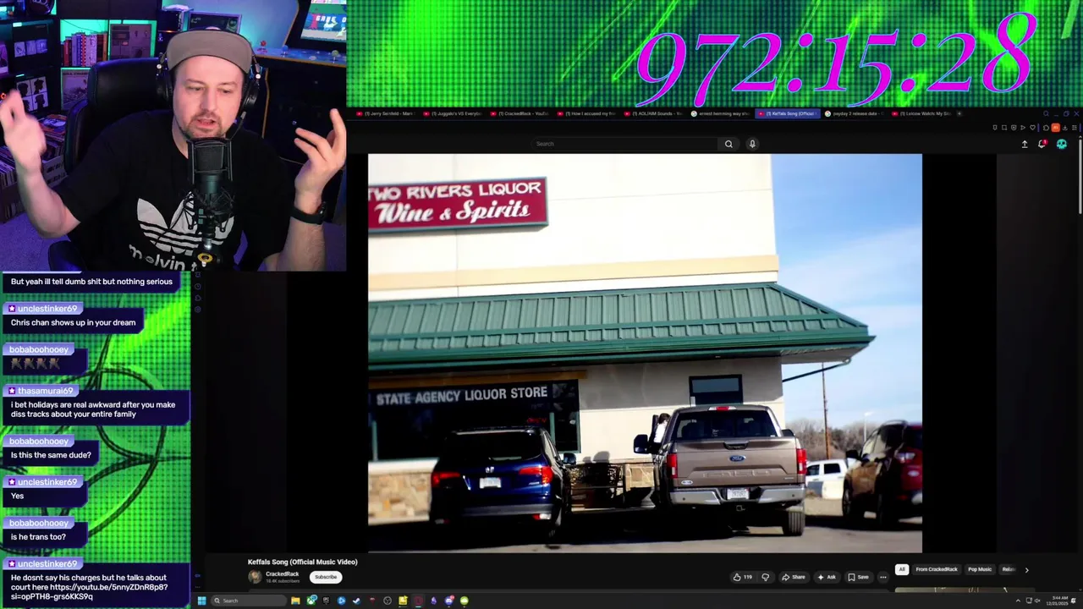
Task: Open the skull account avatar menu
Action: [x=1062, y=144]
